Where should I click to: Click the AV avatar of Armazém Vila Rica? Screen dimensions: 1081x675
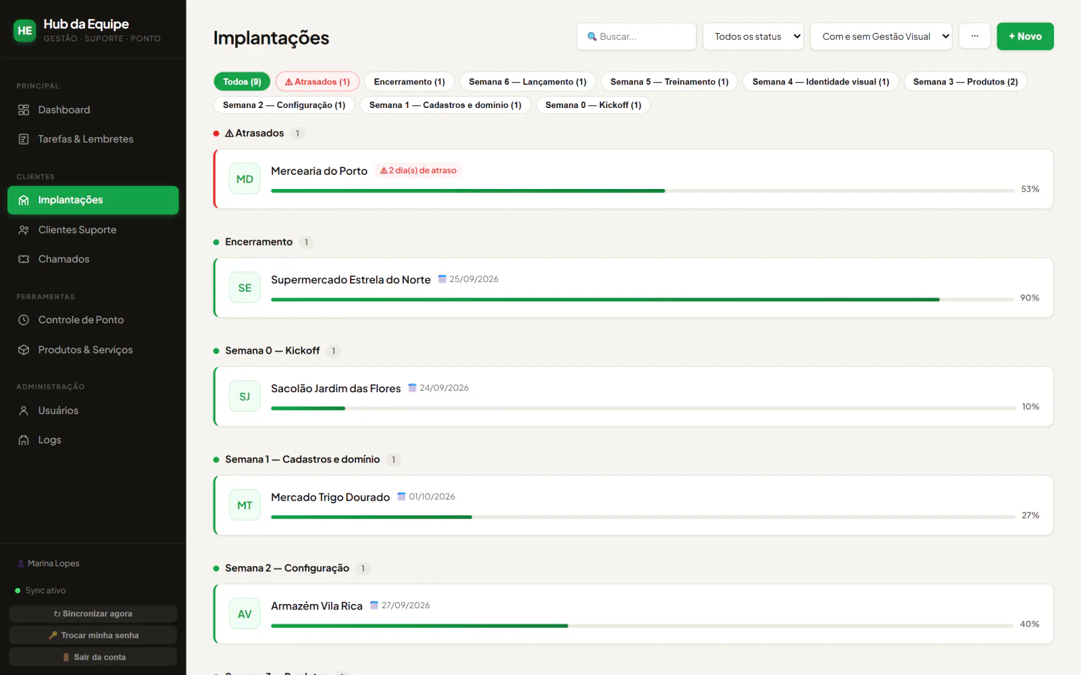[x=245, y=614]
